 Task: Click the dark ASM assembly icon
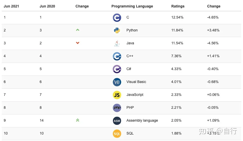(117, 121)
